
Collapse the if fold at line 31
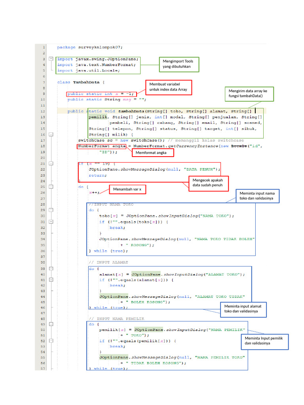pyautogui.click(x=51, y=221)
